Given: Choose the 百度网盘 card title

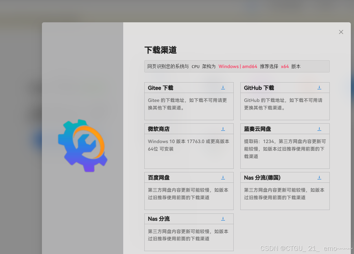Looking at the screenshot, I should (x=159, y=178).
